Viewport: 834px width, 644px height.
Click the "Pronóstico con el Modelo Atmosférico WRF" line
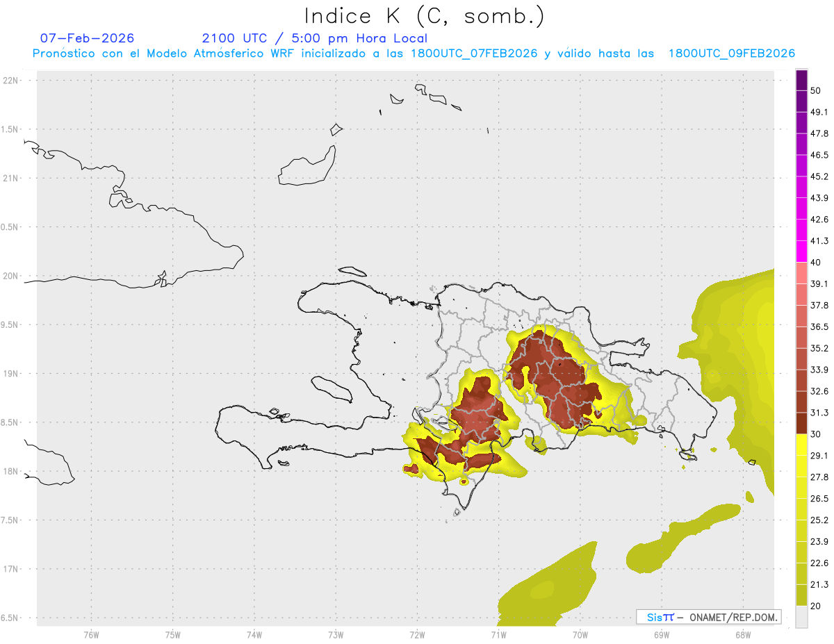(x=414, y=53)
